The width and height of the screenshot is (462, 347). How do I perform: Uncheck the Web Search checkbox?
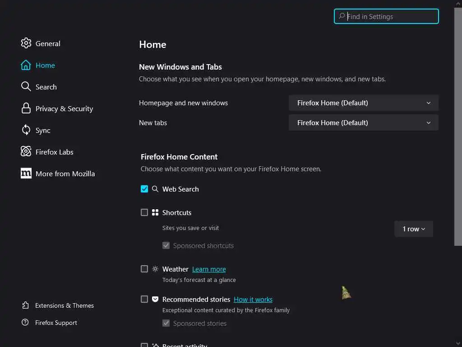(144, 189)
